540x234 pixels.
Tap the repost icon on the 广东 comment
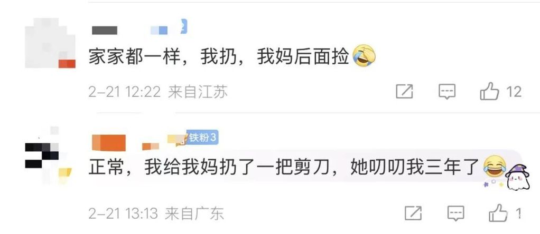click(x=413, y=213)
